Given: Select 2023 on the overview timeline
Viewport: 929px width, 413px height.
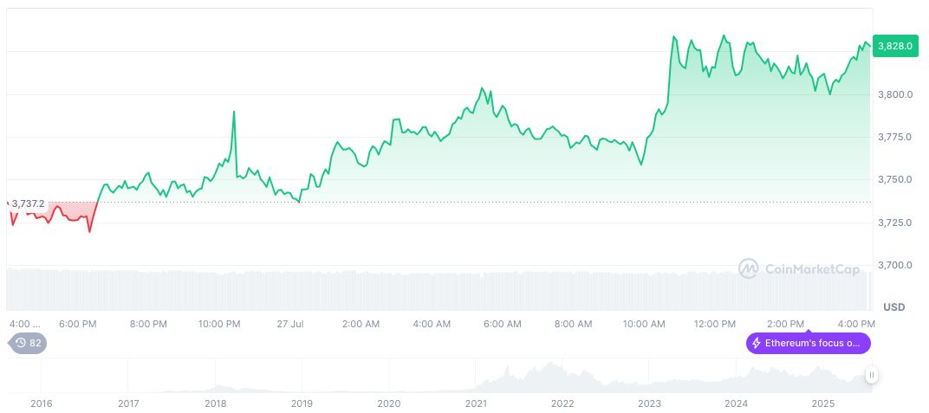Looking at the screenshot, I should pyautogui.click(x=649, y=403).
